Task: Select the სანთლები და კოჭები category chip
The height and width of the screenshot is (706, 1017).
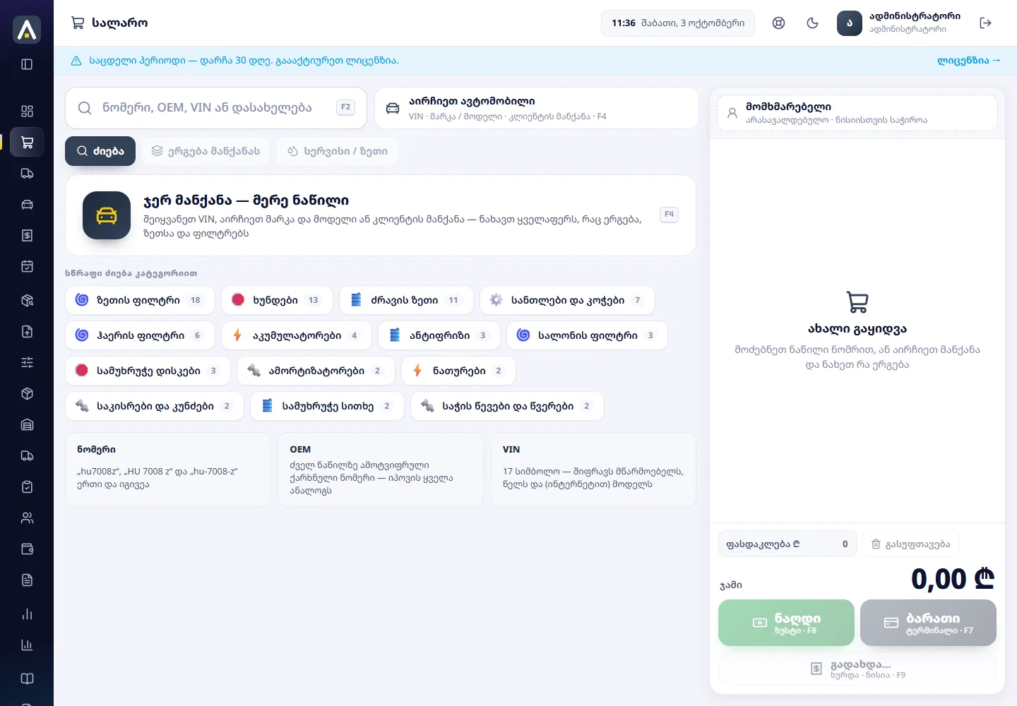Action: click(x=567, y=300)
